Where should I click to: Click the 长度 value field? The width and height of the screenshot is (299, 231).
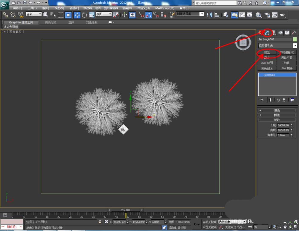[x=283, y=125]
